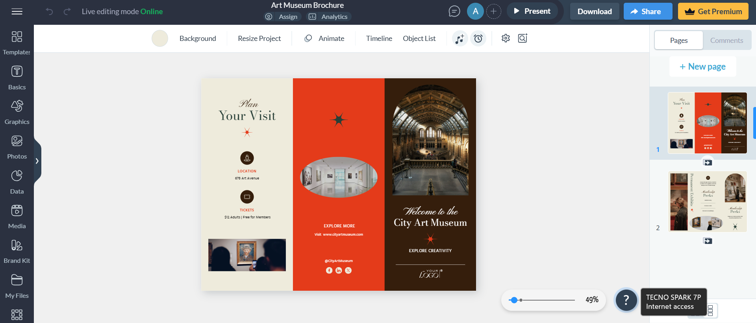This screenshot has height=323, width=756.
Task: Select the museum hall arch photo
Action: [x=430, y=140]
